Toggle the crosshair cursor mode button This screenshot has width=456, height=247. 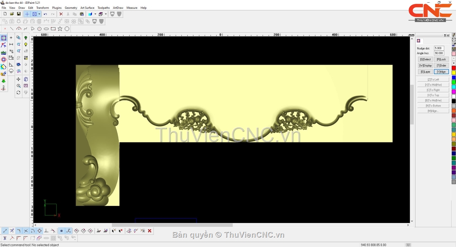27,14
